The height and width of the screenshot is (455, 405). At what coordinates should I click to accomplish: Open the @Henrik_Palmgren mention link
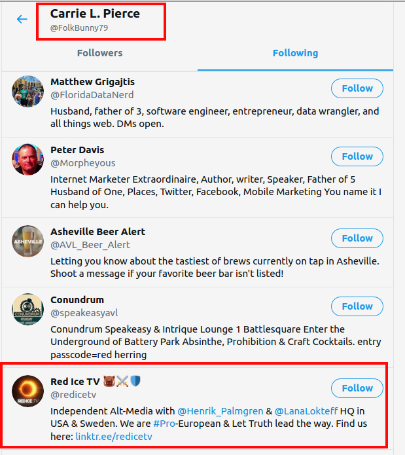point(220,411)
